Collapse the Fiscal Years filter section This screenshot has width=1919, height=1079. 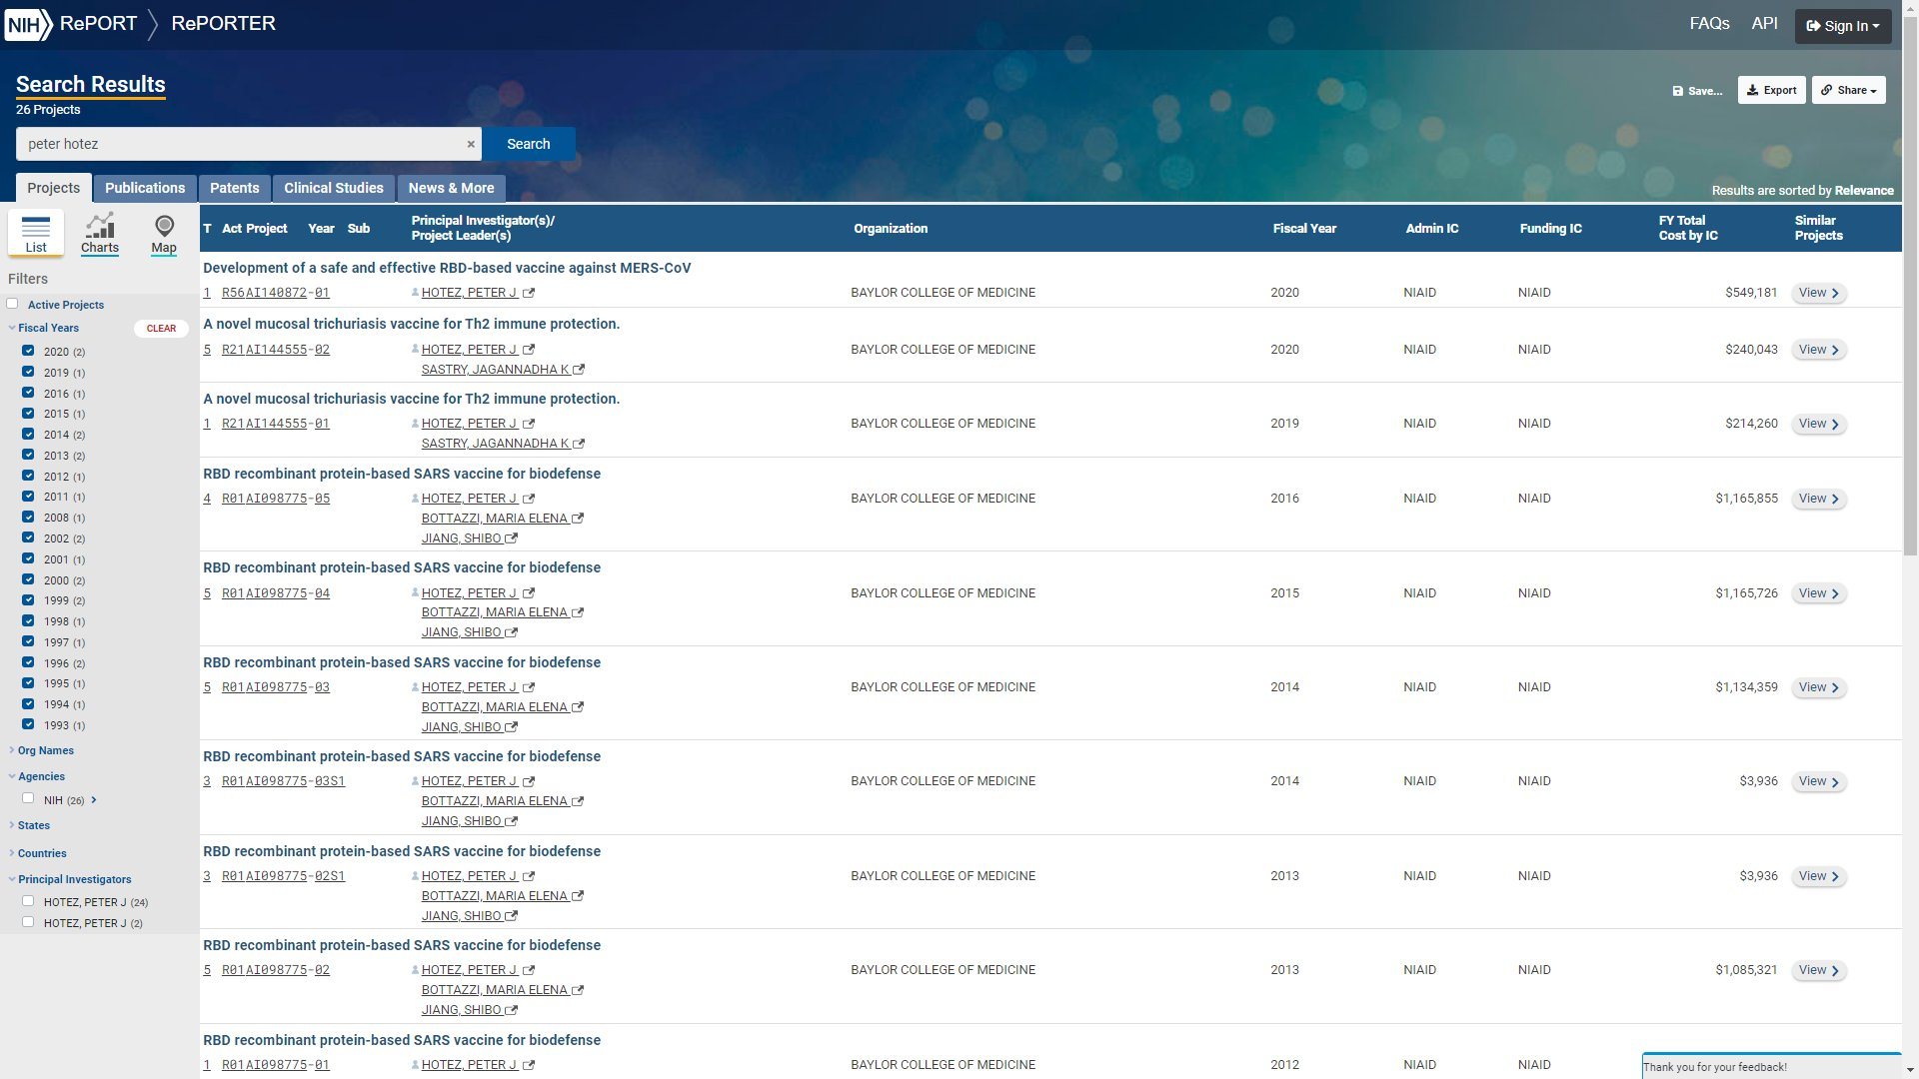44,328
